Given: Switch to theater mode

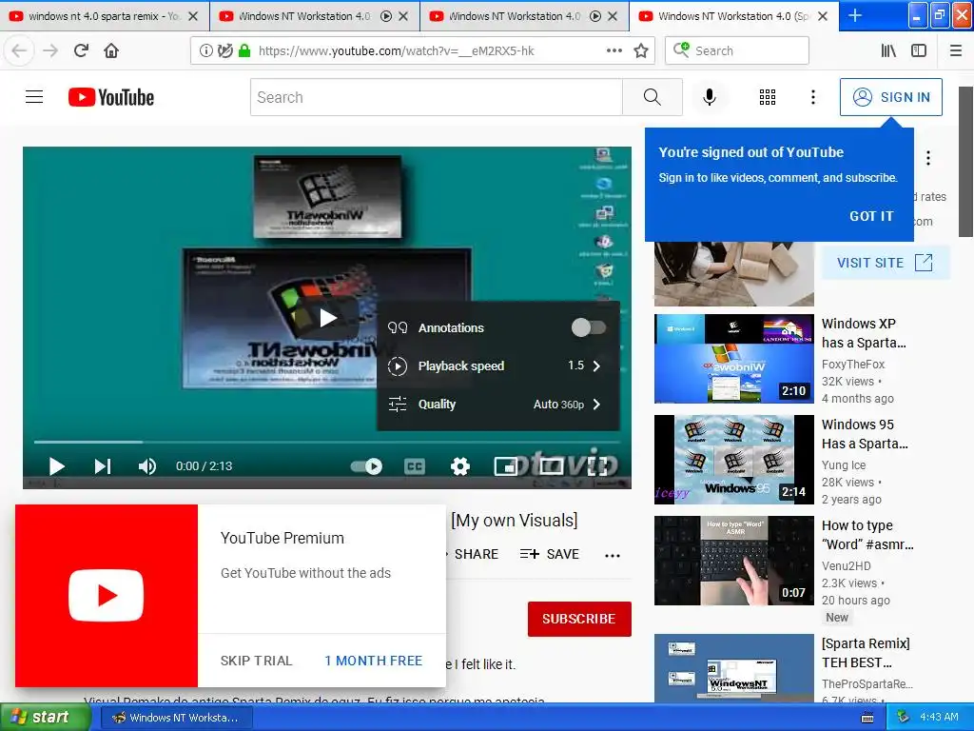Looking at the screenshot, I should click(x=551, y=466).
